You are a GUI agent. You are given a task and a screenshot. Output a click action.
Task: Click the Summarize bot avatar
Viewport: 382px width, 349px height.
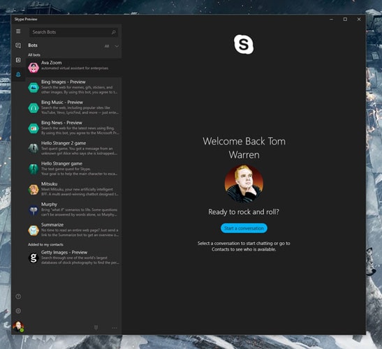coord(34,230)
